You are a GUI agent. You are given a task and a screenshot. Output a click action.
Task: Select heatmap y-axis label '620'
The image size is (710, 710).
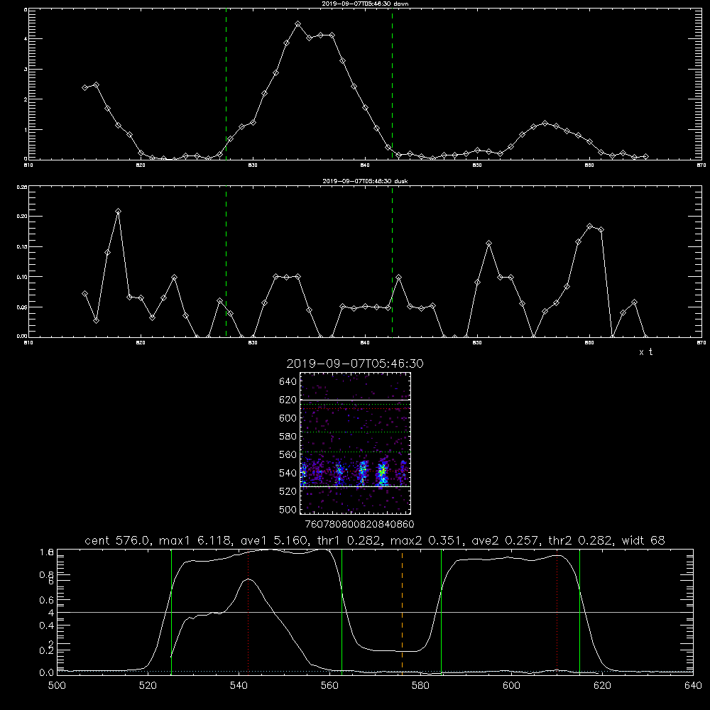(288, 400)
